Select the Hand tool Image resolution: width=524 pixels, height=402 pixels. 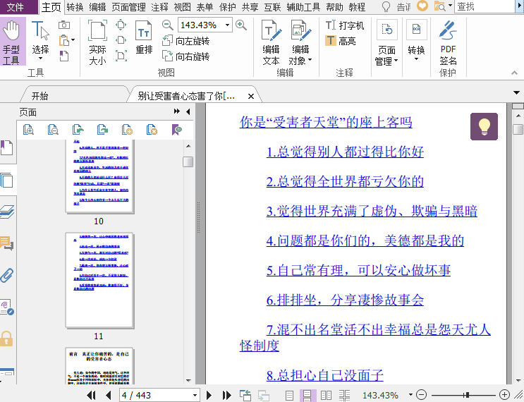12,41
